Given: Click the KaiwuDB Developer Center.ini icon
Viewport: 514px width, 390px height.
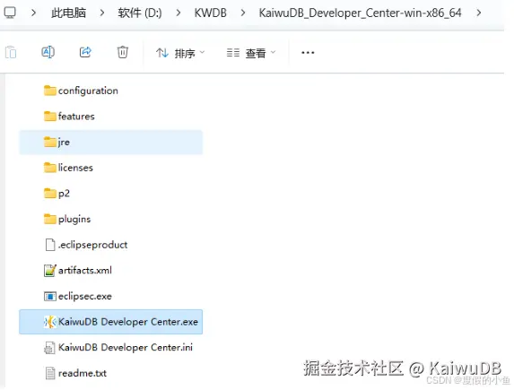Looking at the screenshot, I should pos(50,347).
